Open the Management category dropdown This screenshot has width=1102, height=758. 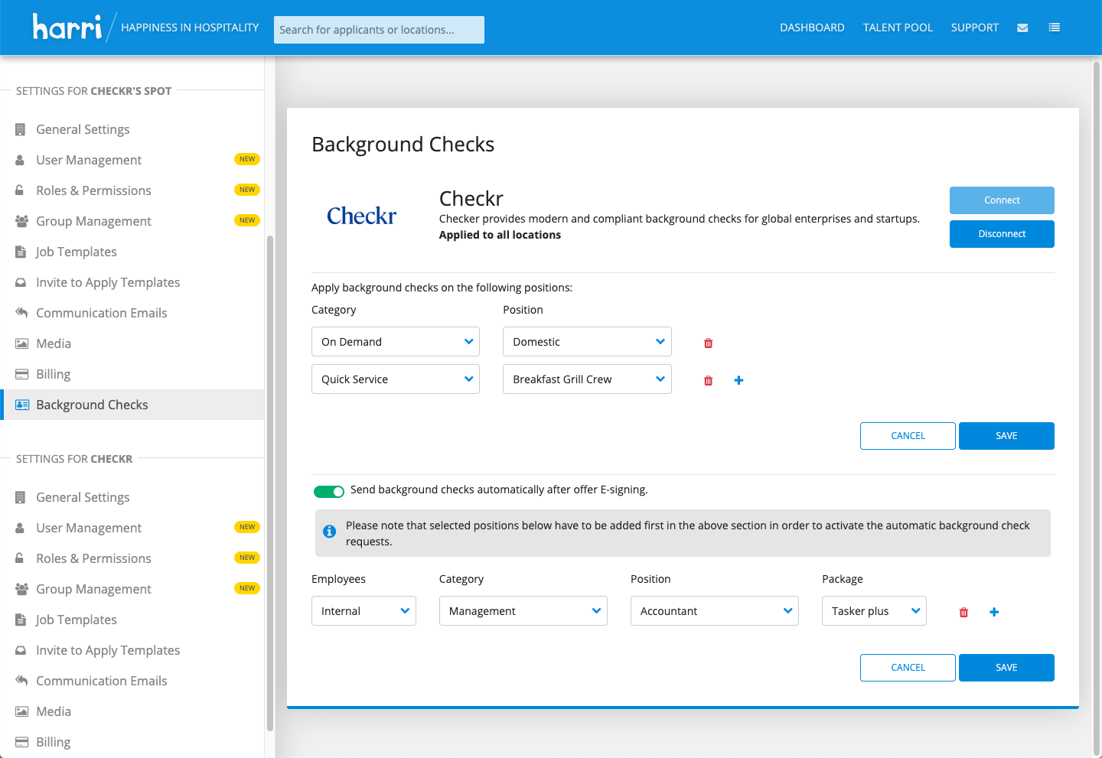pos(523,611)
